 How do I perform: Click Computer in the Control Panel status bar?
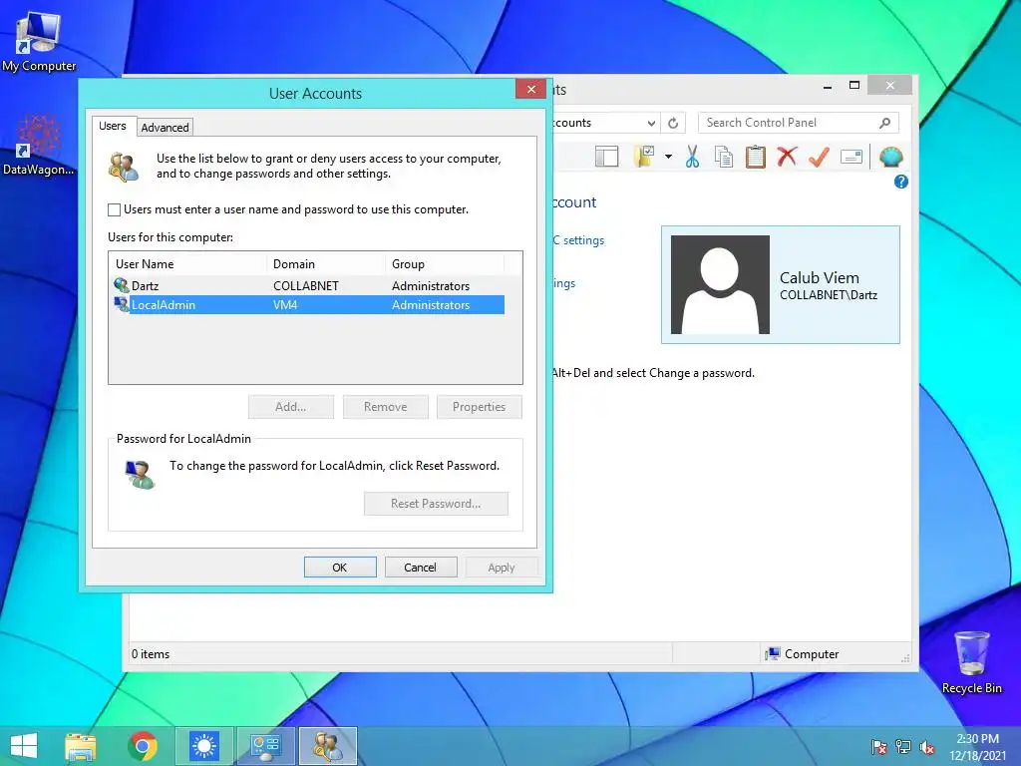point(803,654)
